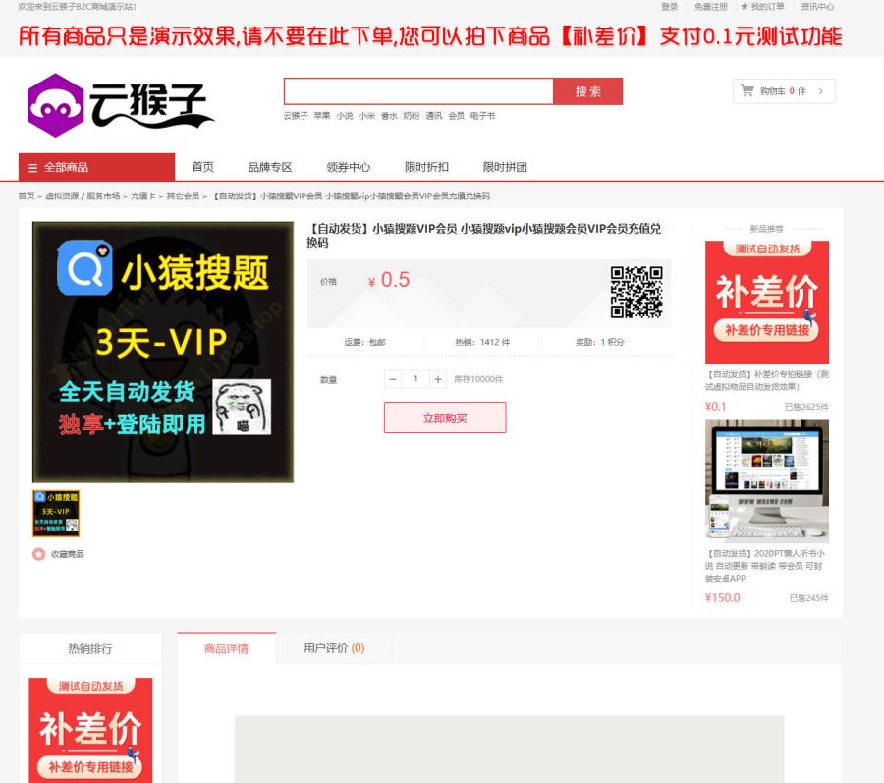This screenshot has height=783, width=884.
Task: Open the 小猿搜题 product thumbnail below main image
Action: [56, 512]
